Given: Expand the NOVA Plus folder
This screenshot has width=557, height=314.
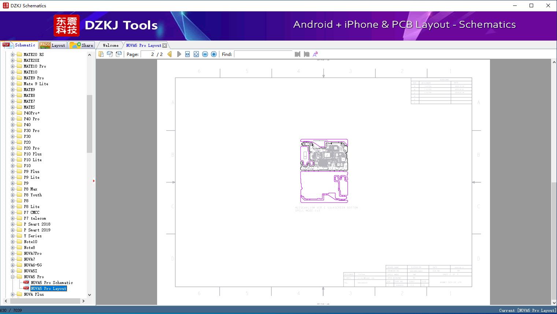Looking at the screenshot, I should coord(13,294).
